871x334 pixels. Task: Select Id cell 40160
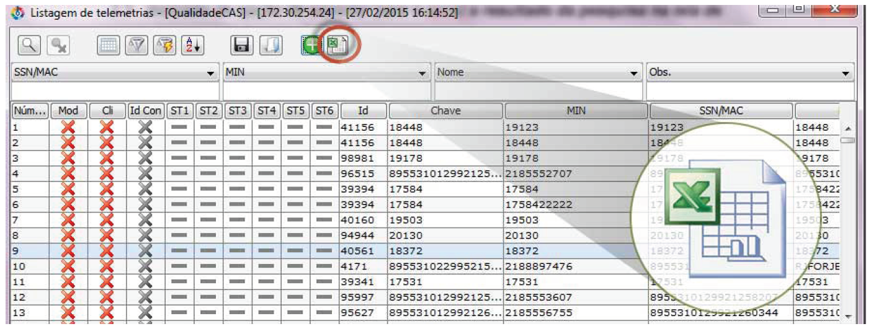coord(363,220)
